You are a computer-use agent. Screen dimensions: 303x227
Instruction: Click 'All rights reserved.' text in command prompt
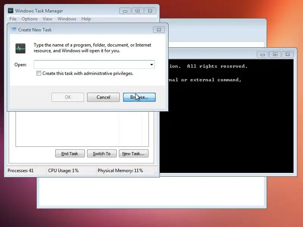(x=217, y=66)
